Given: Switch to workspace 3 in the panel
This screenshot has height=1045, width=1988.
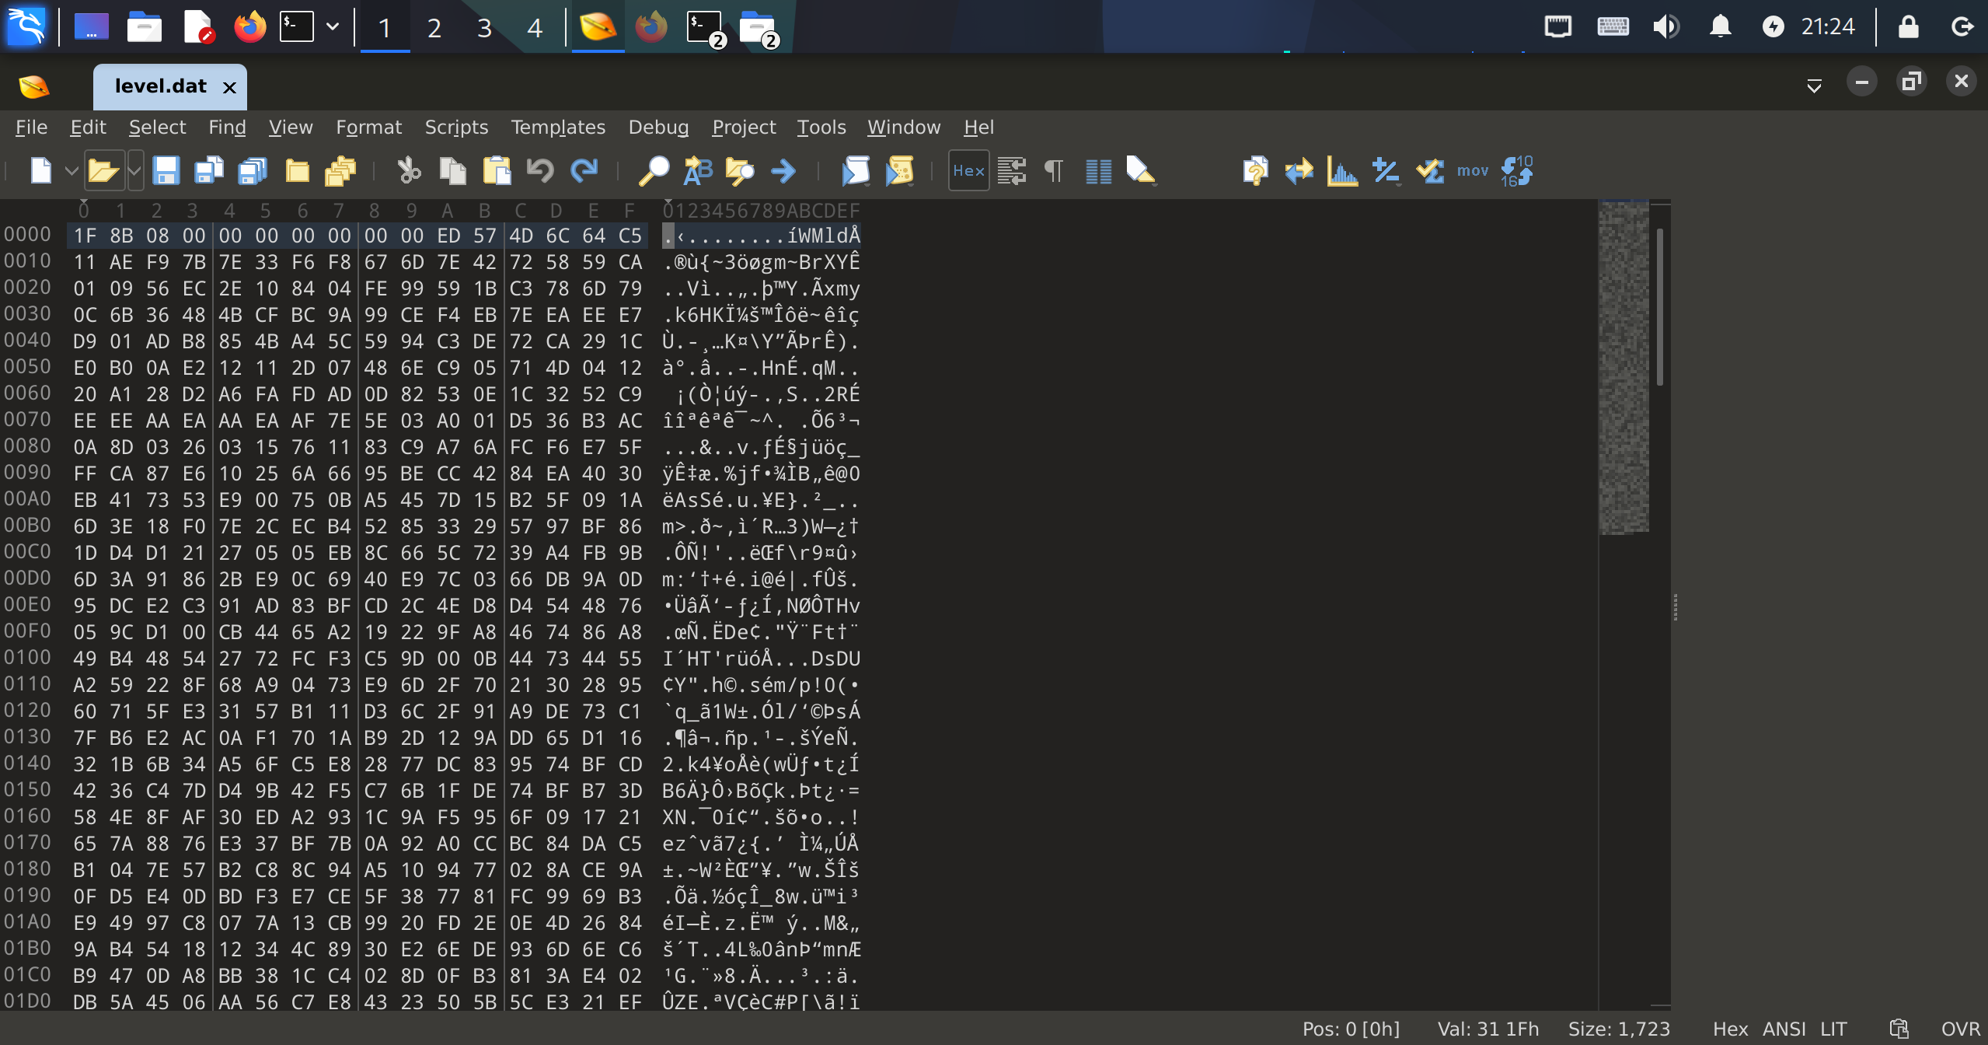Looking at the screenshot, I should tap(484, 28).
